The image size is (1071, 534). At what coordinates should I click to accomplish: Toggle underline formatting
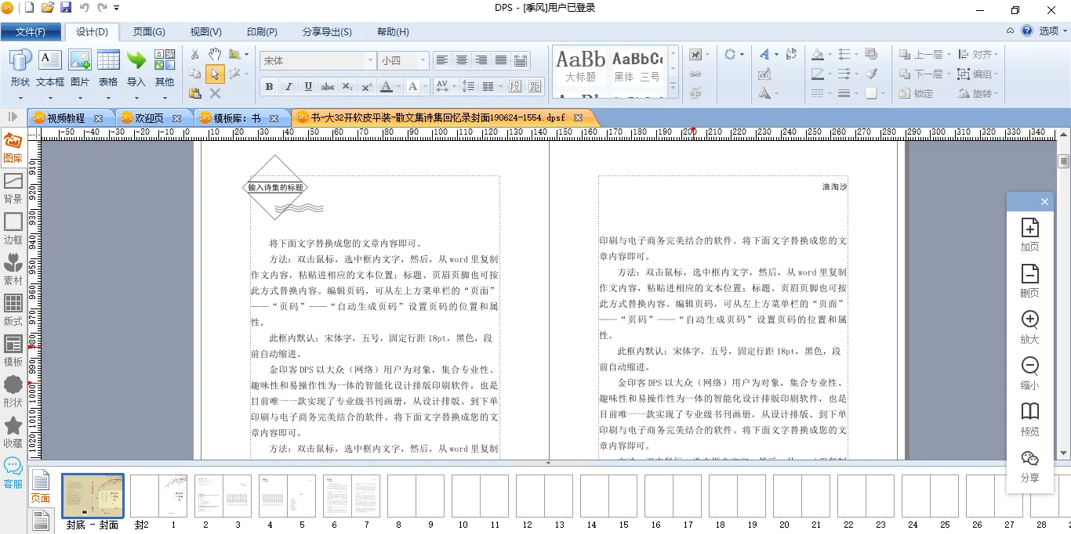(x=308, y=86)
